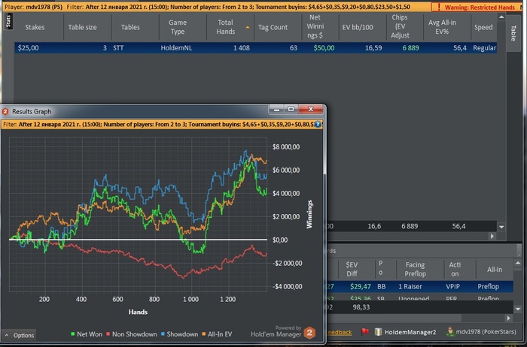Click the Results Graph filter bar

pos(162,125)
